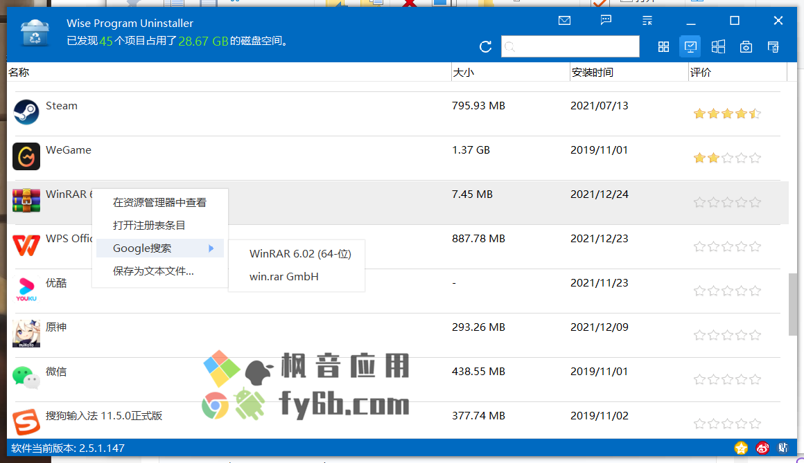This screenshot has height=463, width=804.
Task: Refresh the installed program list
Action: (486, 47)
